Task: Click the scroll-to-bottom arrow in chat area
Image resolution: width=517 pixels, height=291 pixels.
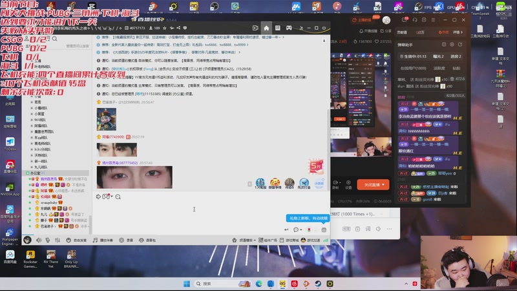Action: point(324,41)
